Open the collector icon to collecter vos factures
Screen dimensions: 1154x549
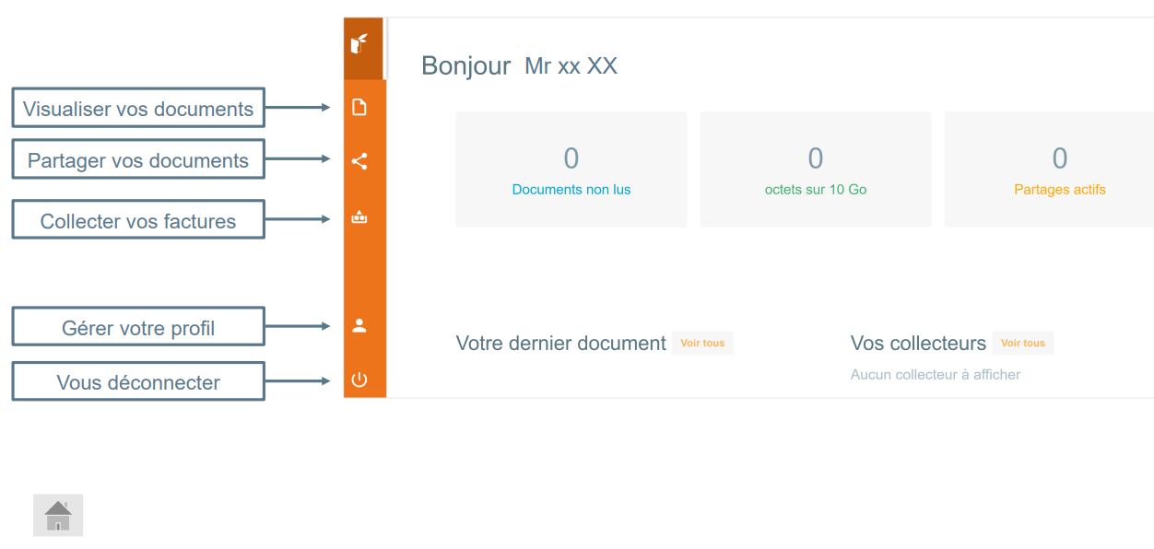tap(359, 217)
